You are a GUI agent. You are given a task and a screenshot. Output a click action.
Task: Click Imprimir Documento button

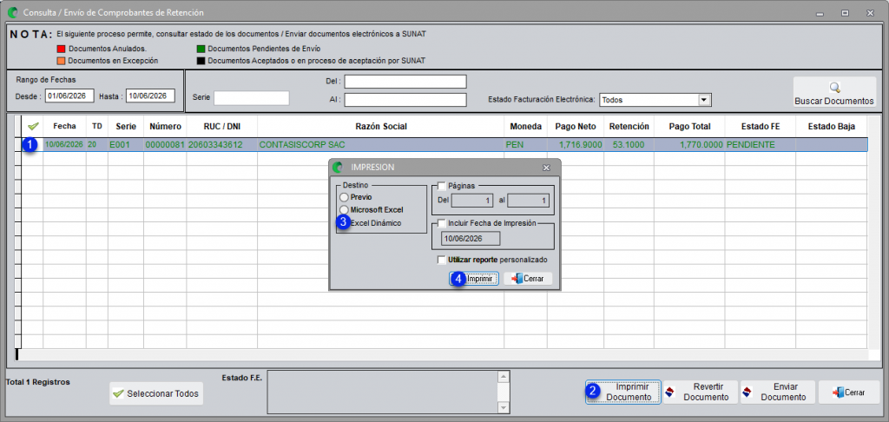click(623, 392)
